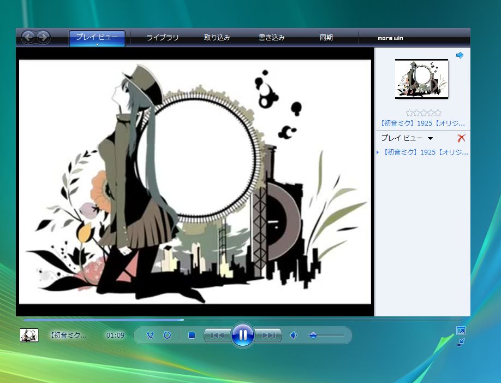This screenshot has height=383, width=501.
Task: Open the mora win online store tab
Action: coord(390,38)
